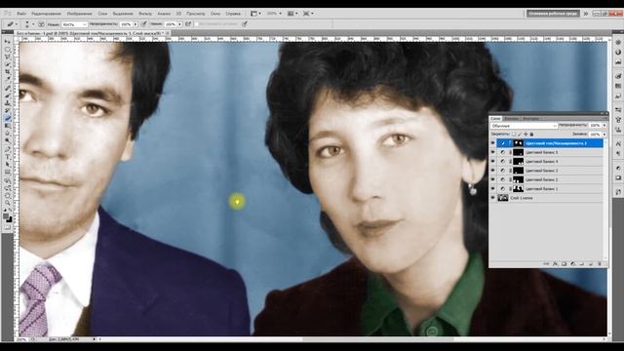Select the Crop tool
The image size is (624, 351).
(x=8, y=72)
